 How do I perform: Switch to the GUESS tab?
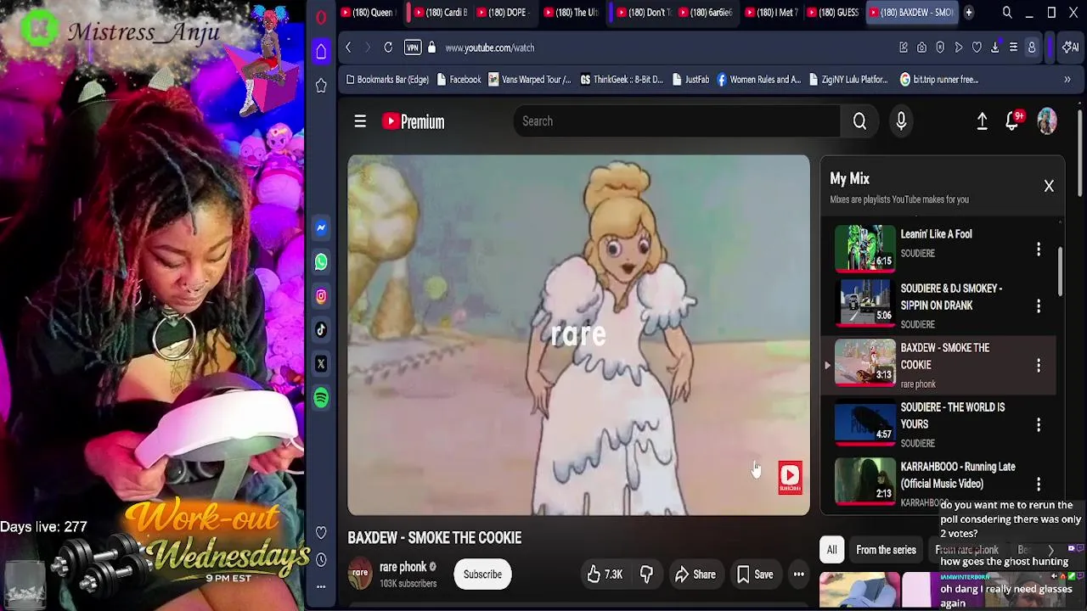tap(834, 13)
